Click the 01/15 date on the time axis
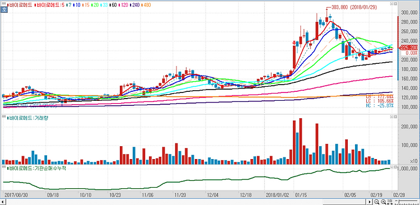 pyautogui.click(x=301, y=195)
